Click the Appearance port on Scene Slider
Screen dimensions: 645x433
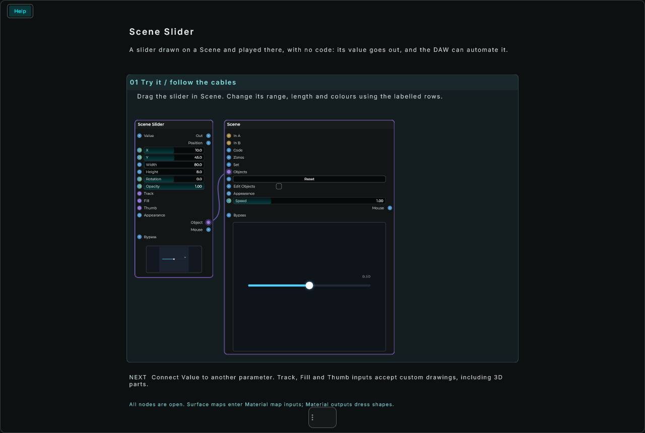tap(140, 215)
